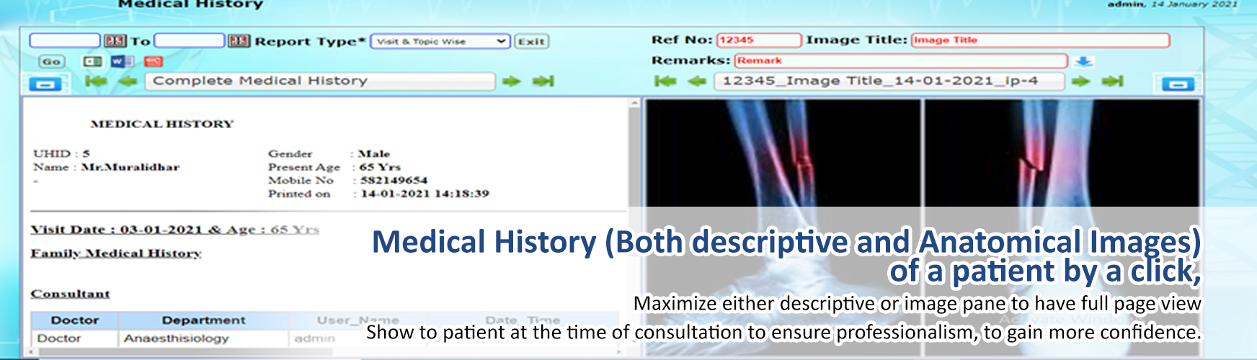The width and height of the screenshot is (1257, 360).
Task: Click the Ref No input field
Action: [758, 40]
